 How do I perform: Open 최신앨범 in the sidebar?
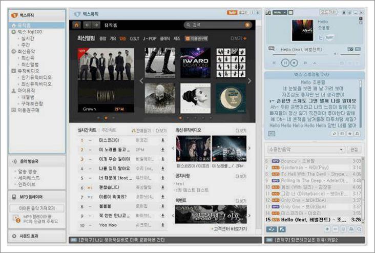click(x=30, y=65)
